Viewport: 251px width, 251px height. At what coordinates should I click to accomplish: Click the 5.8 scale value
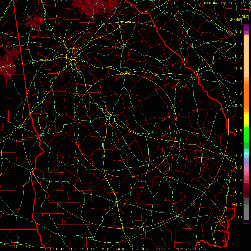[238, 93]
